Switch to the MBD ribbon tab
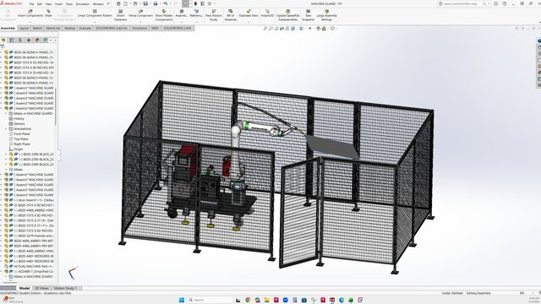 coord(155,28)
